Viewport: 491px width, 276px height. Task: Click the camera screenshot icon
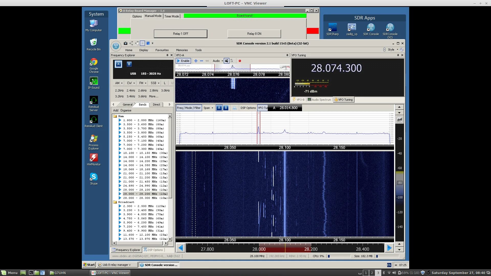(125, 43)
